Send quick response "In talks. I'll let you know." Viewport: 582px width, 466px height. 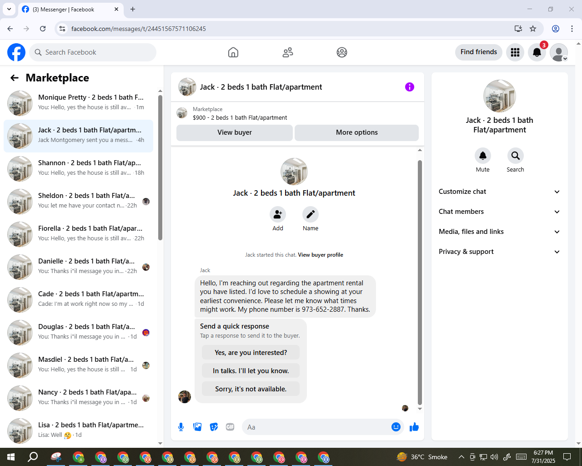pos(251,371)
